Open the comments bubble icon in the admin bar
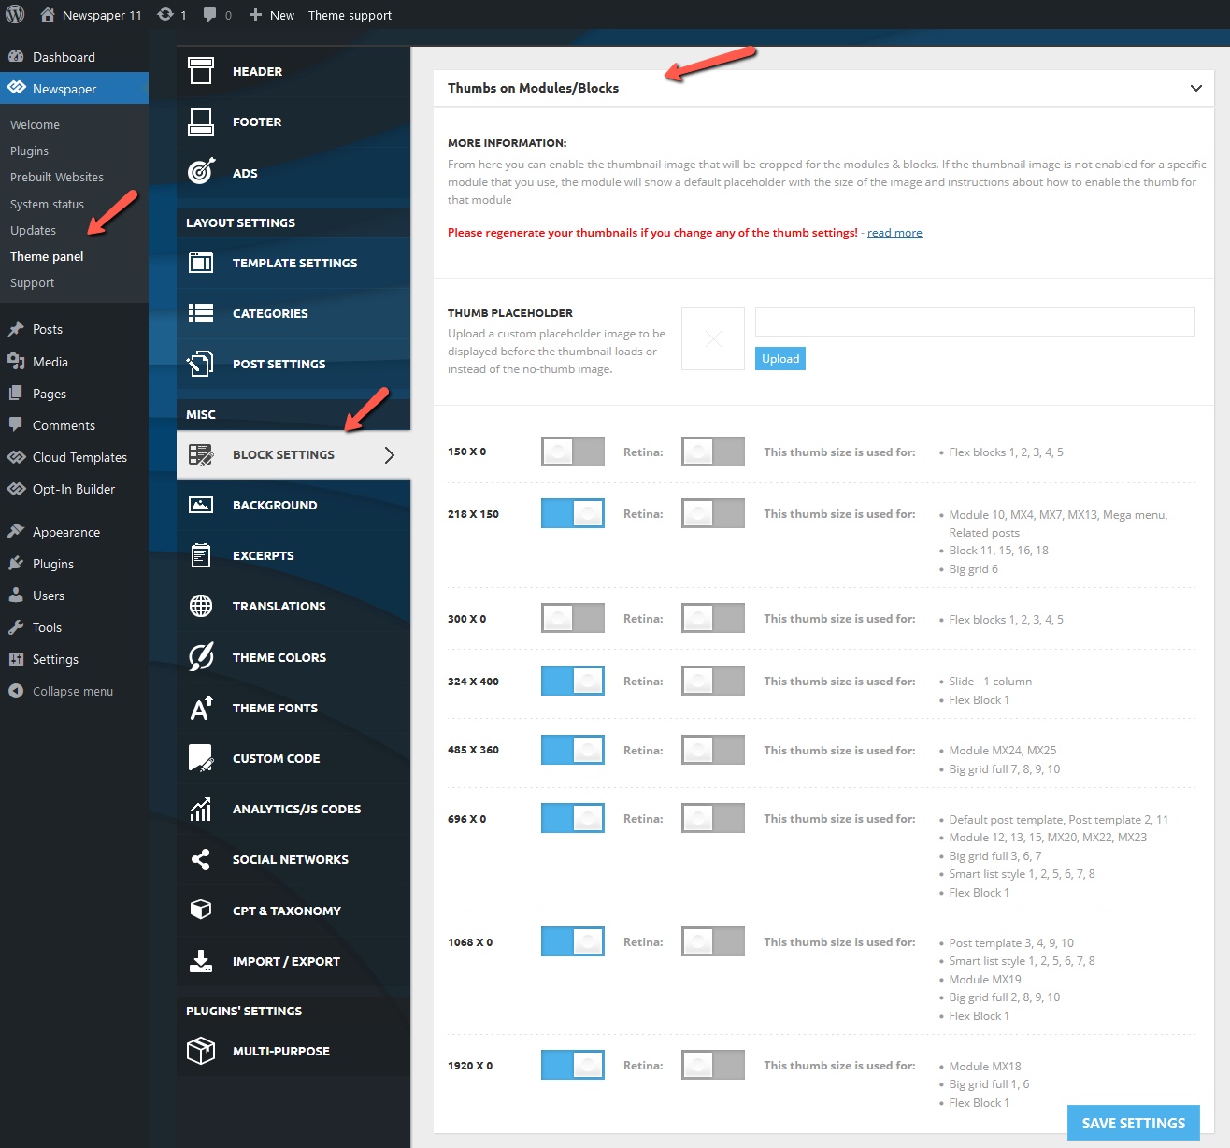The image size is (1230, 1148). [210, 15]
